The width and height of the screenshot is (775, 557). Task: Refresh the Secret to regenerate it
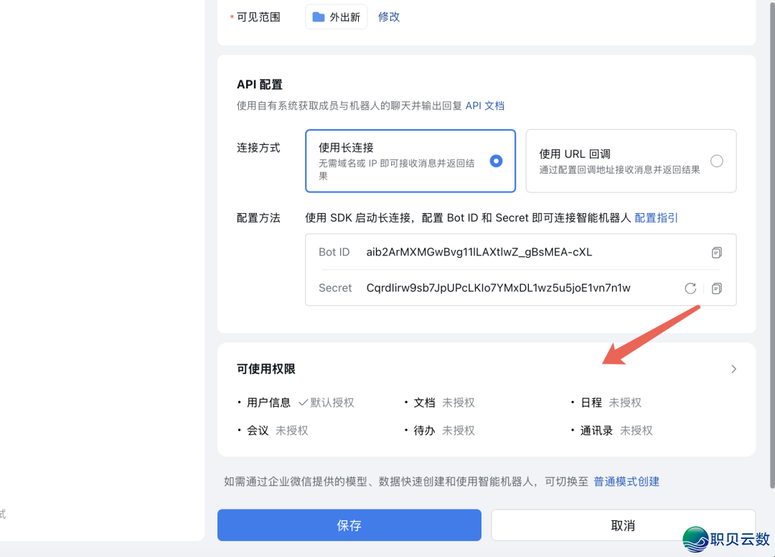(x=690, y=289)
